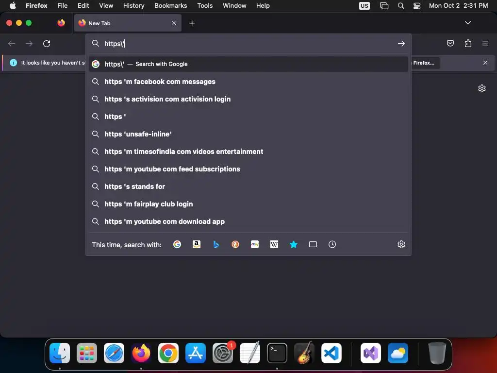Viewport: 497px width, 373px height.
Task: Open the Edit menu
Action: point(83,5)
